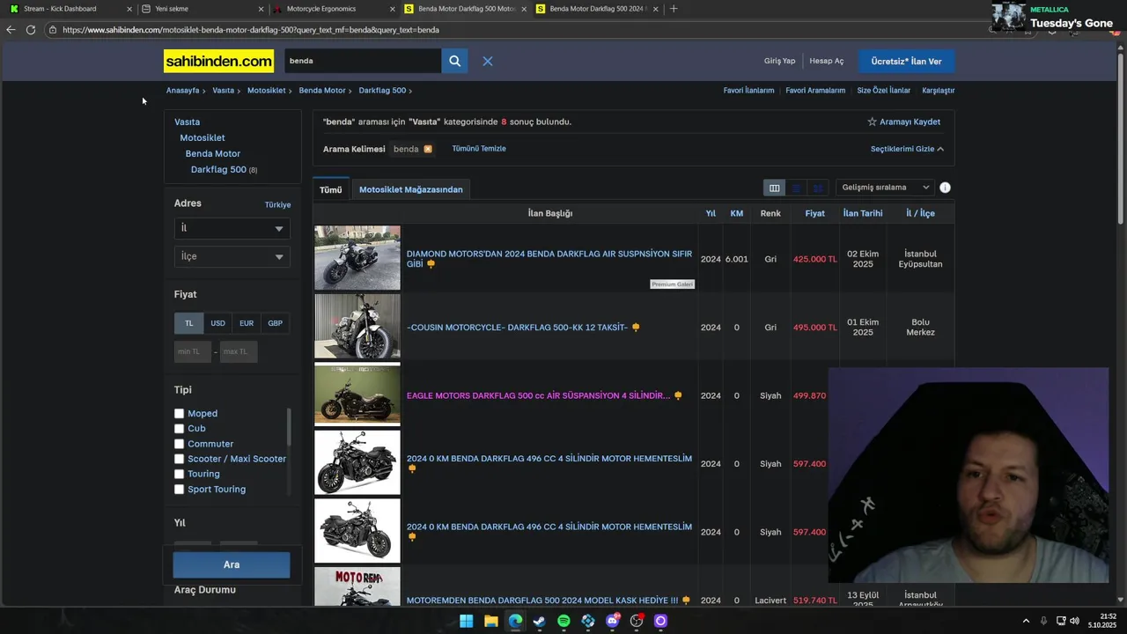The image size is (1127, 634).
Task: Switch to gallery grid view icon
Action: click(x=818, y=188)
